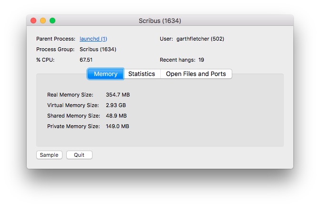The height and width of the screenshot is (207, 320).
Task: Select the 2.93 GB virtual memory value
Action: click(116, 105)
